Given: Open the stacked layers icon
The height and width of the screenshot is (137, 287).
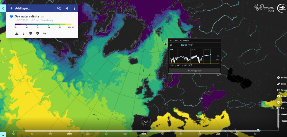Looking at the screenshot, I should tap(31, 33).
